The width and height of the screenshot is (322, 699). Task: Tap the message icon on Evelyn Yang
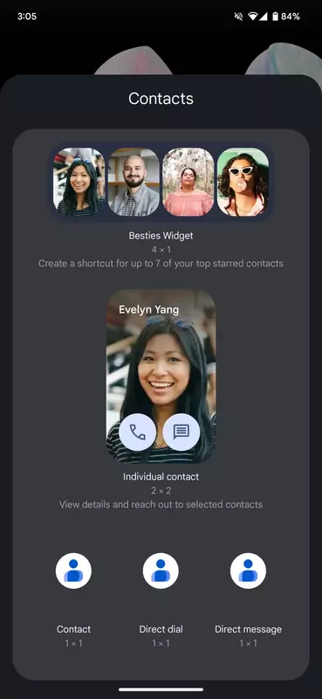(182, 432)
